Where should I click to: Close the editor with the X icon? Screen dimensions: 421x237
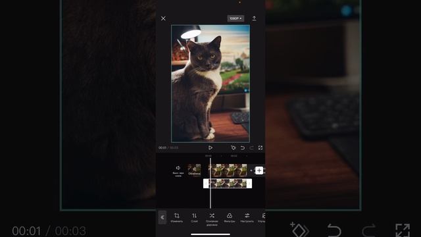163,18
